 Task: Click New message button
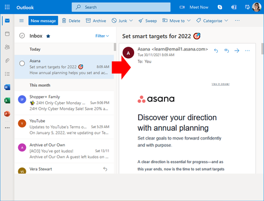tap(43, 20)
